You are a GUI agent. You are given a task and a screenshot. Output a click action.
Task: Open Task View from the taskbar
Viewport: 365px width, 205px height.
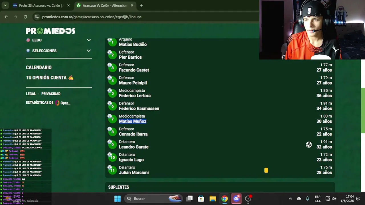point(190,199)
